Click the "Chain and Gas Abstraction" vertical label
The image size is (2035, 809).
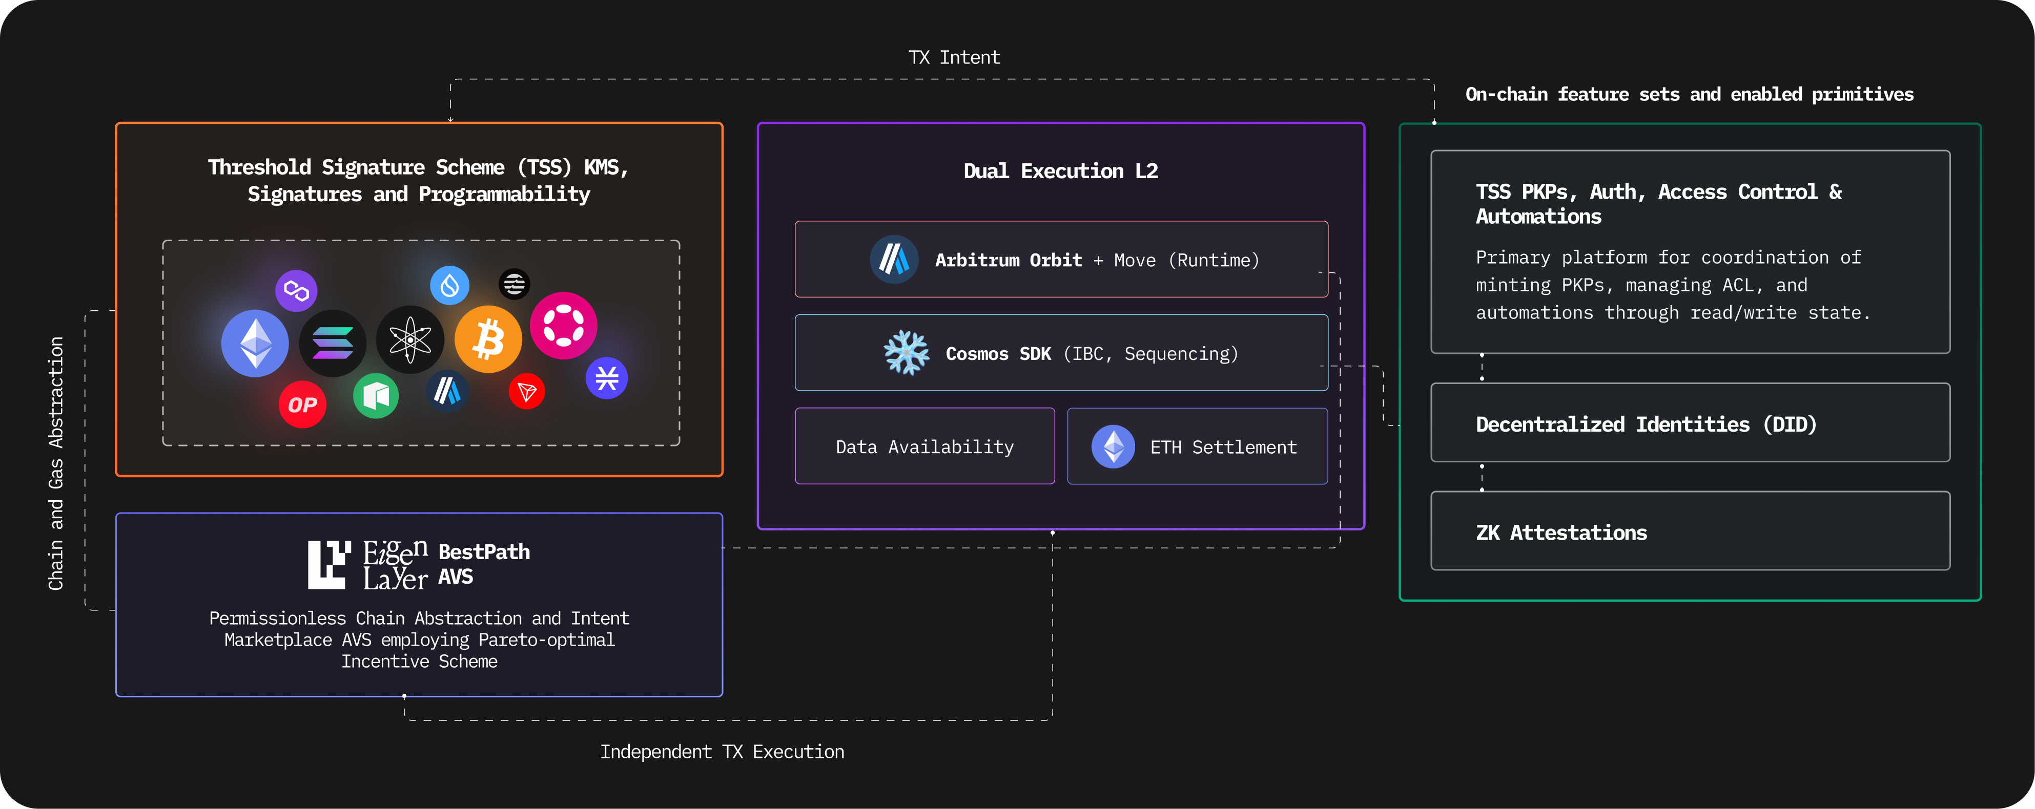(56, 463)
